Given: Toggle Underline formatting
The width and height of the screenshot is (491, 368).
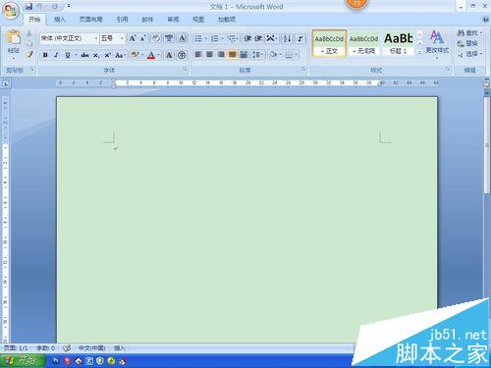Looking at the screenshot, I should [x=68, y=55].
